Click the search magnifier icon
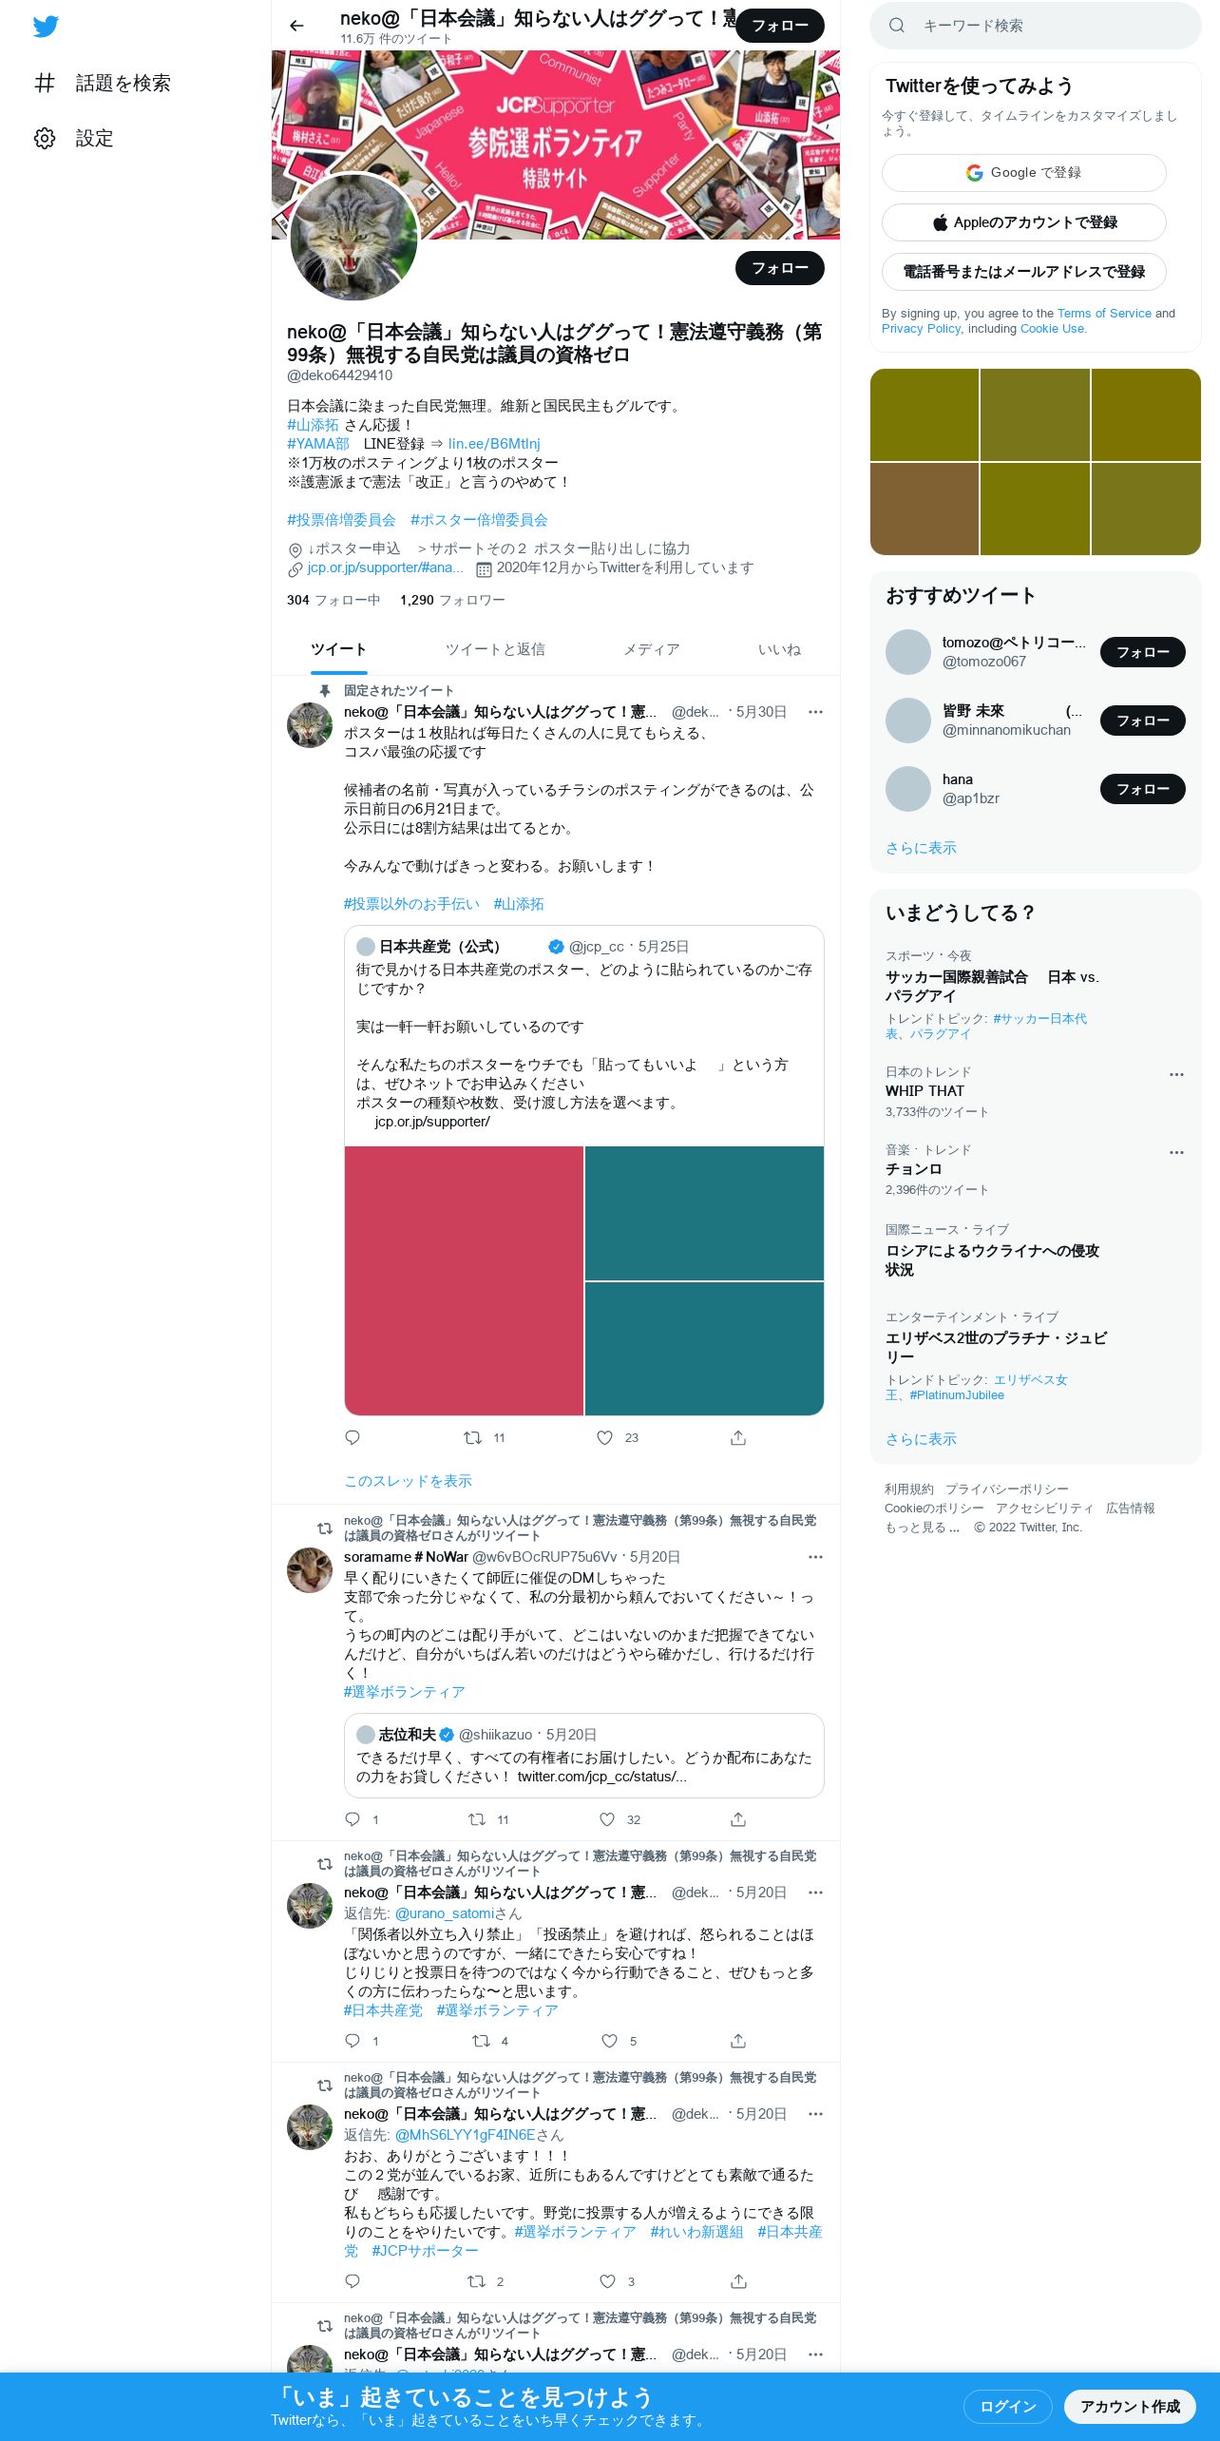 pyautogui.click(x=897, y=26)
